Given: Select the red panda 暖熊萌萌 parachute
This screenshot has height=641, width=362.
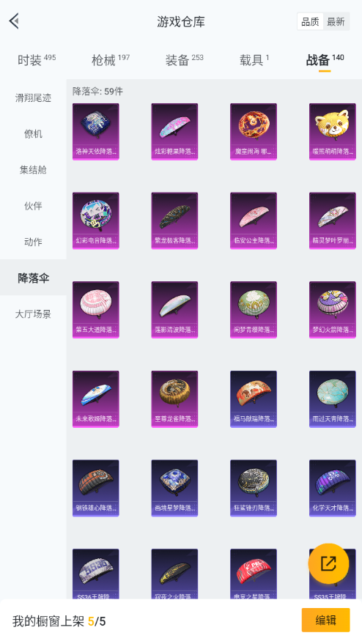Looking at the screenshot, I should [x=332, y=131].
